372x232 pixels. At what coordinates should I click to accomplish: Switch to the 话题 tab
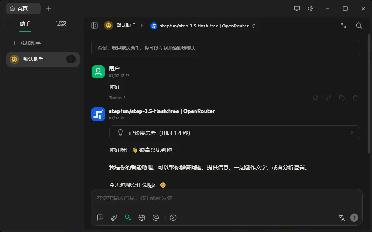[61, 24]
